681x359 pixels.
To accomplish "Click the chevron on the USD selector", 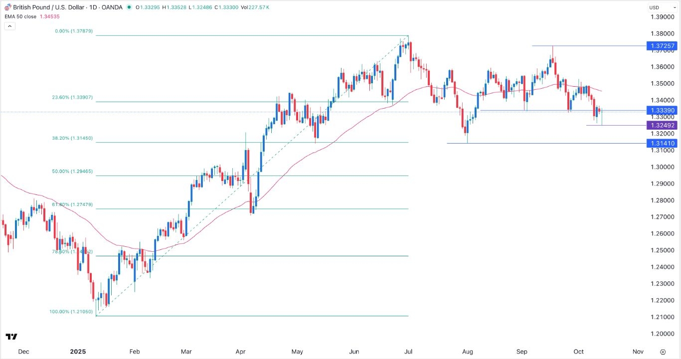I will pyautogui.click(x=675, y=7).
